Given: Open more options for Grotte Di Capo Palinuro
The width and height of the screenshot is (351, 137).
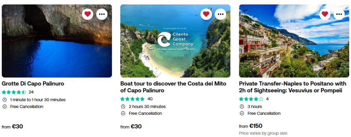Looking at the screenshot, I should 102,14.
